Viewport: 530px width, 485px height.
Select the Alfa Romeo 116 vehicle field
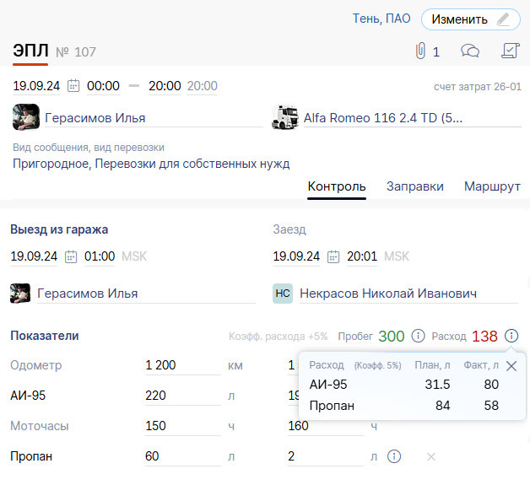pos(382,118)
